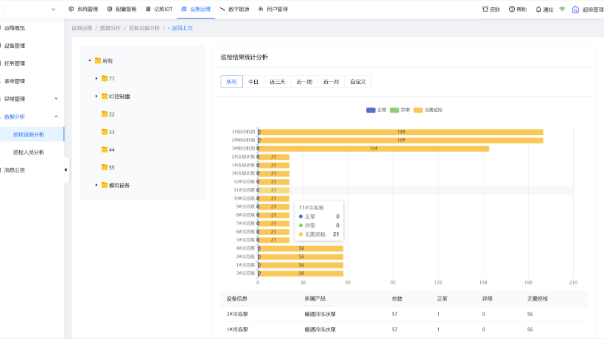Collapse the 所有 tree node arrow
Screen dimensions: 604x339
pos(90,60)
